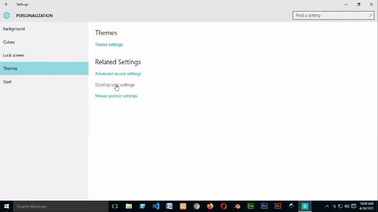Open Photoshop from taskbar
This screenshot has width=378, height=212.
point(264,206)
